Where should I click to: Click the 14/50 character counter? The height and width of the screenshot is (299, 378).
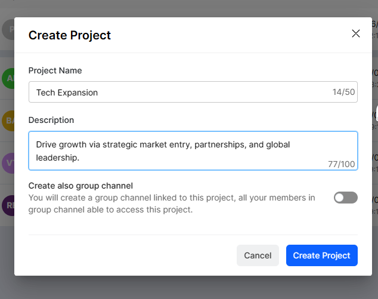[x=344, y=93]
